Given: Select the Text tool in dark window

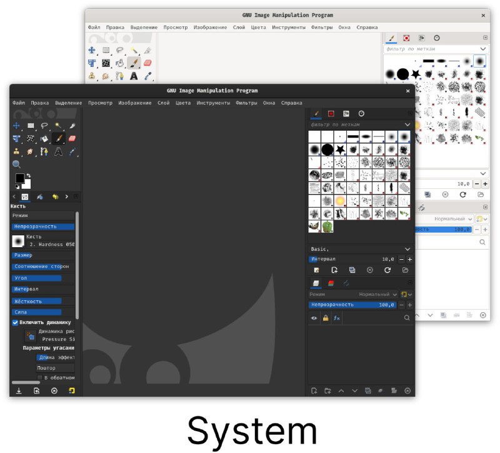Looking at the screenshot, I should pyautogui.click(x=58, y=151).
